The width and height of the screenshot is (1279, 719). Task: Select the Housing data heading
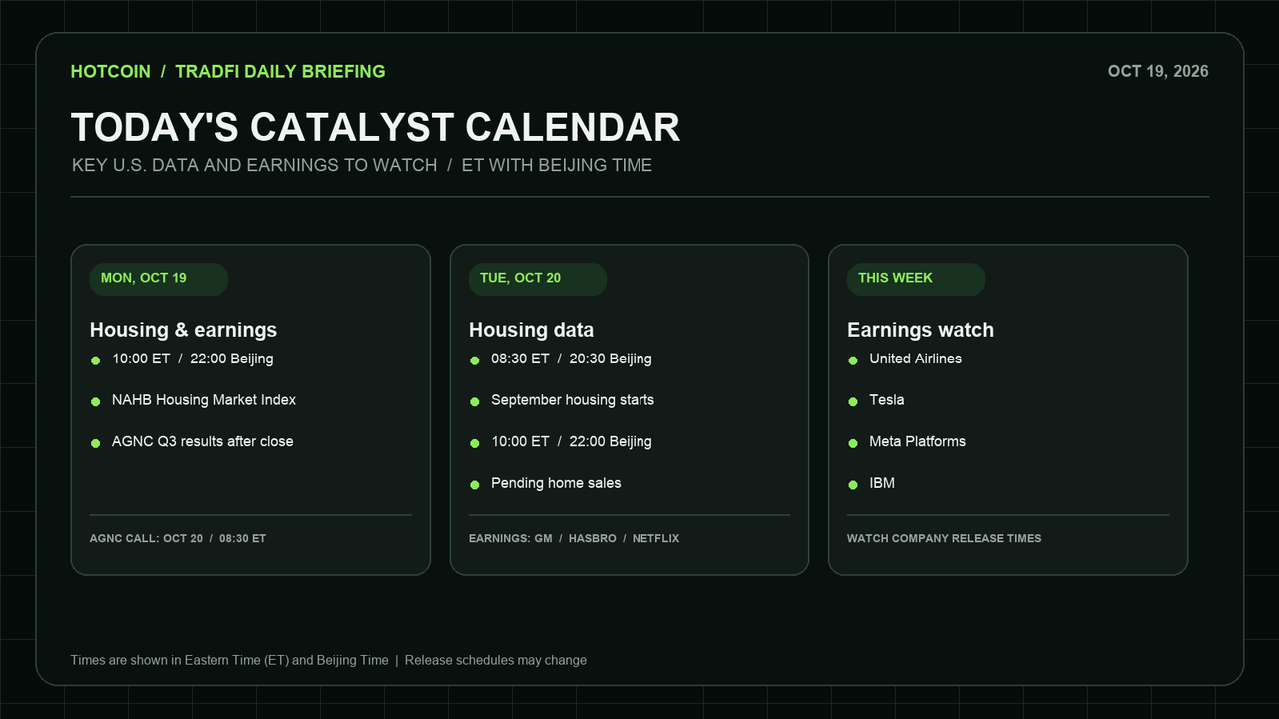(531, 330)
